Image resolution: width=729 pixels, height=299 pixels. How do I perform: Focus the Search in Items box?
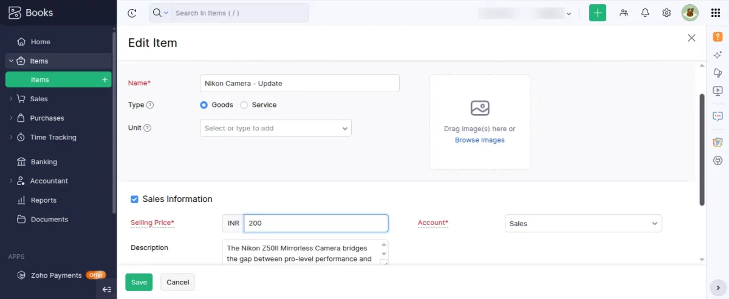click(239, 13)
